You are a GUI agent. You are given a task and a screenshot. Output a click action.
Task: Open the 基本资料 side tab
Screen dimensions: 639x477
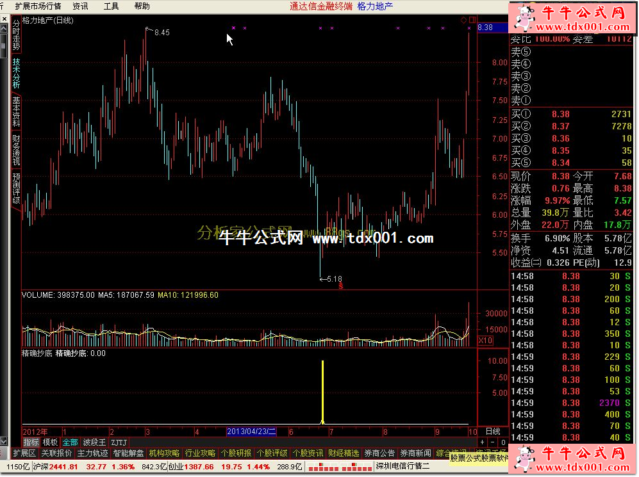(x=16, y=112)
